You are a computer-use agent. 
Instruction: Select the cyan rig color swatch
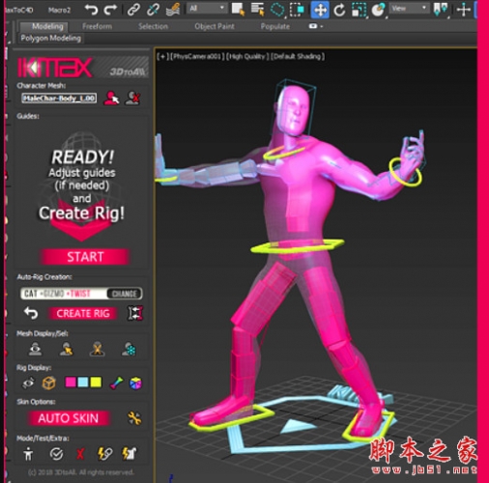point(83,383)
